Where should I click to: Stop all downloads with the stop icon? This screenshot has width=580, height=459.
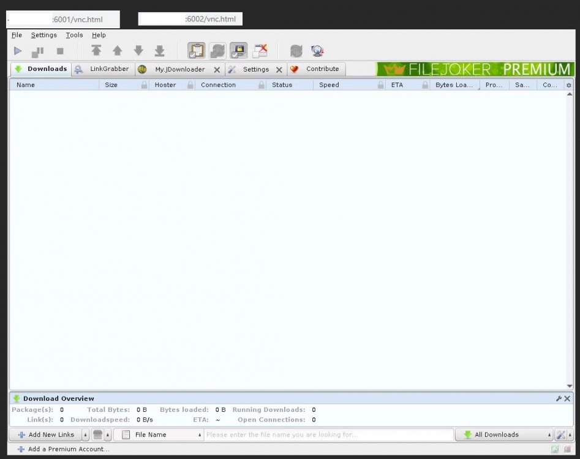[60, 51]
